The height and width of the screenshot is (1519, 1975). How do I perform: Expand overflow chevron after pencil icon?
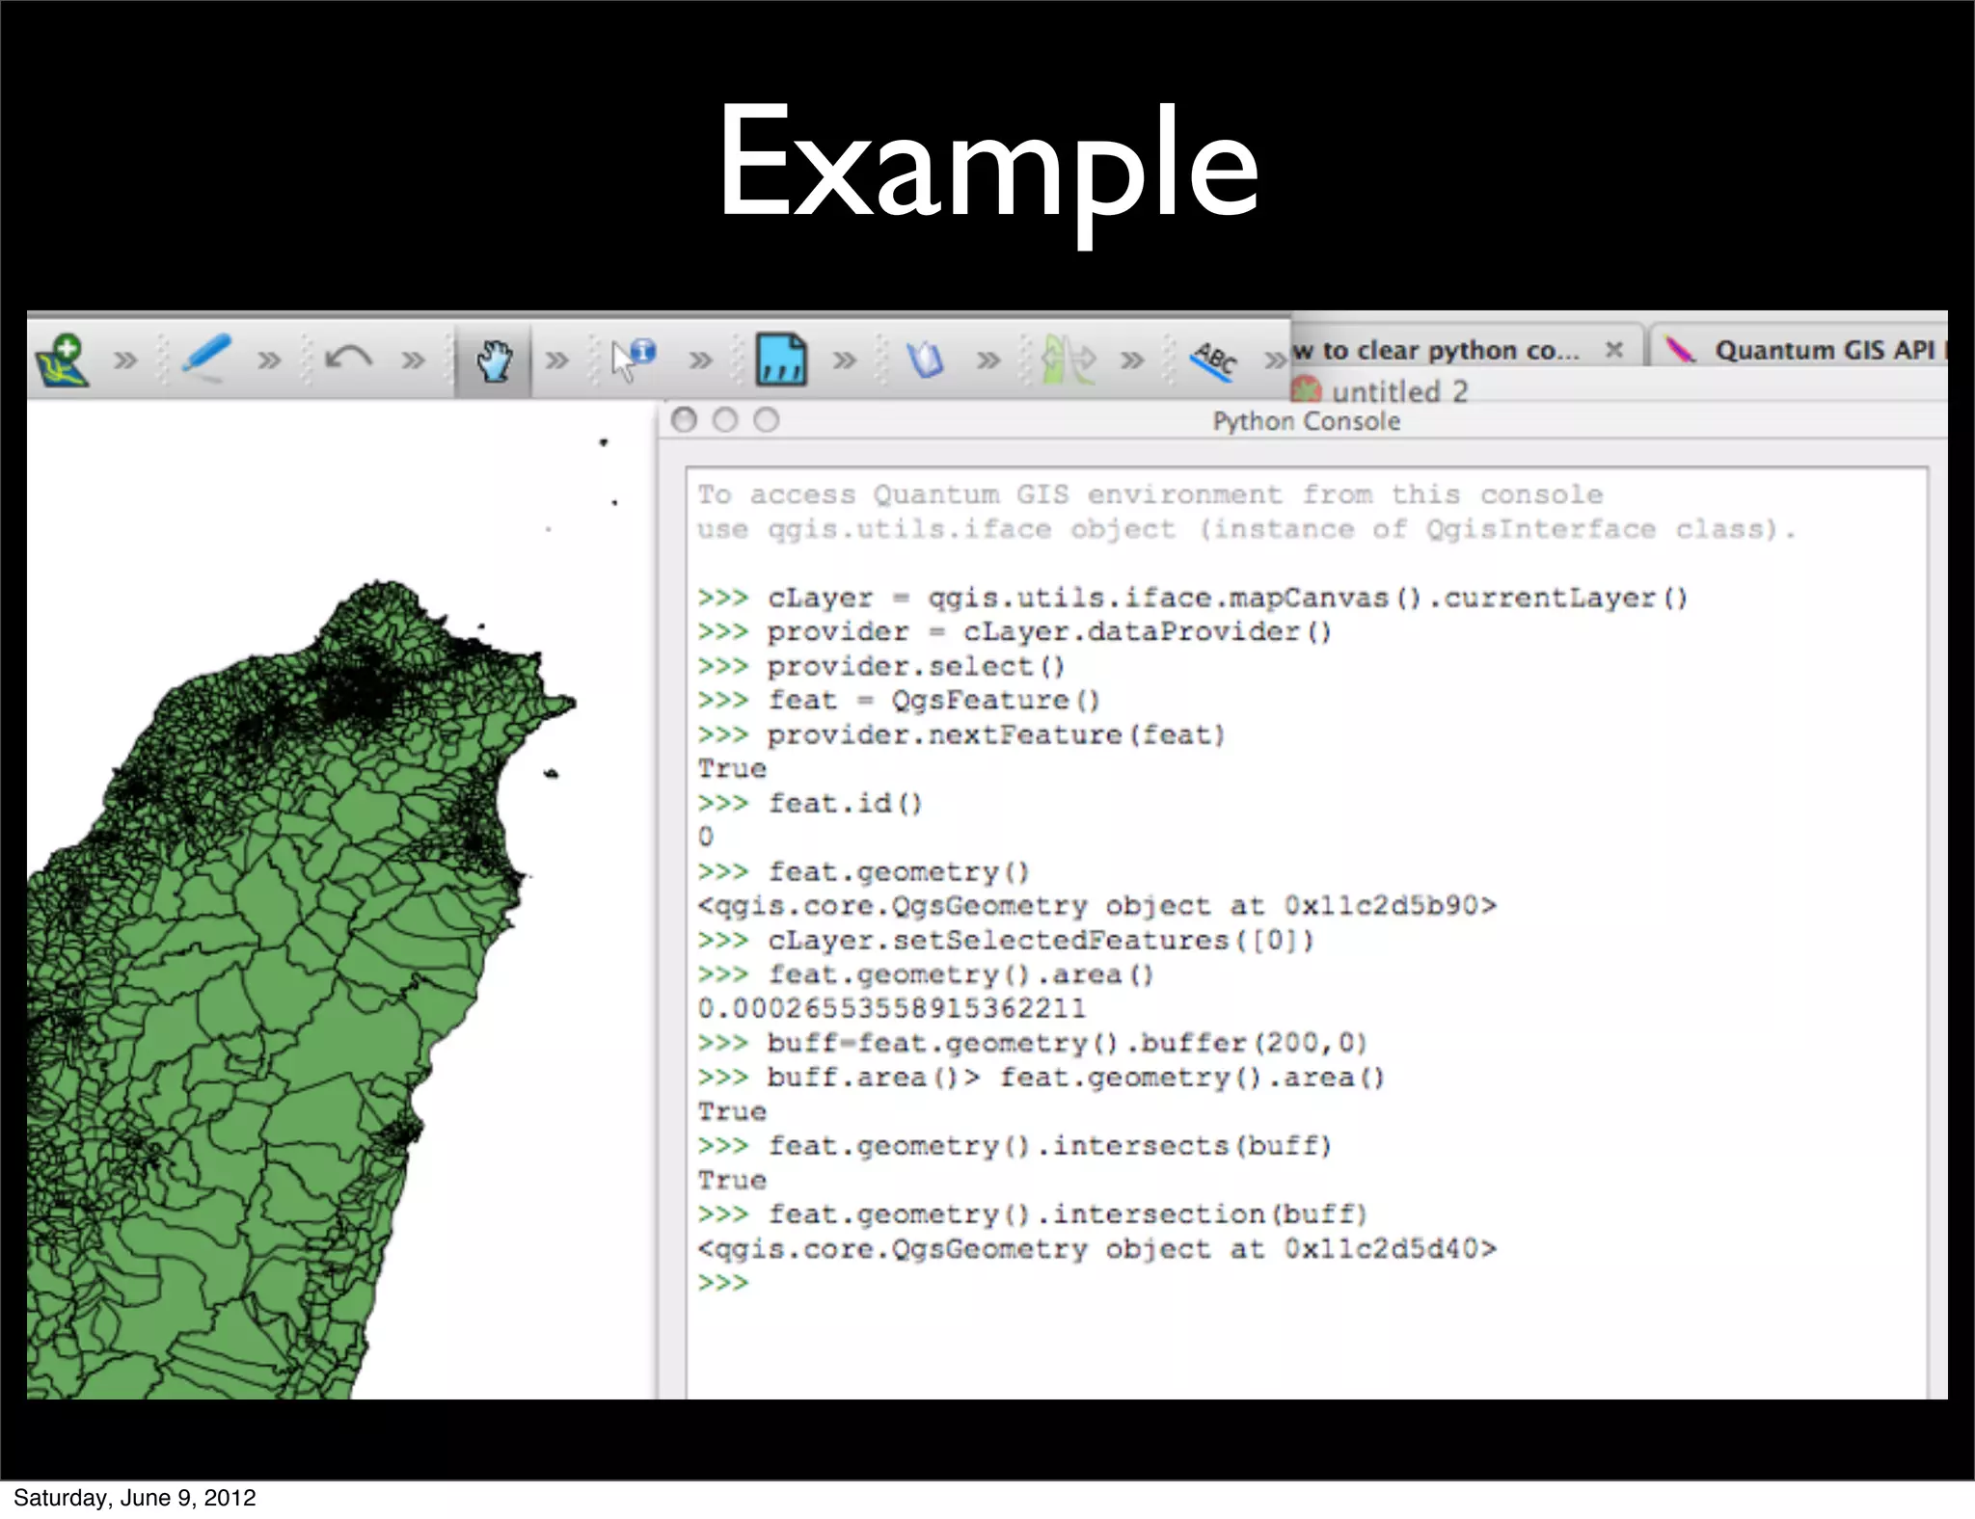tap(269, 360)
